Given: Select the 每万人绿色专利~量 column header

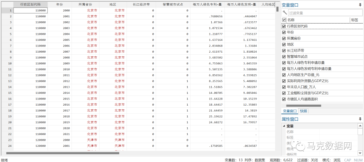Looking at the screenshot, I should 207,4.
